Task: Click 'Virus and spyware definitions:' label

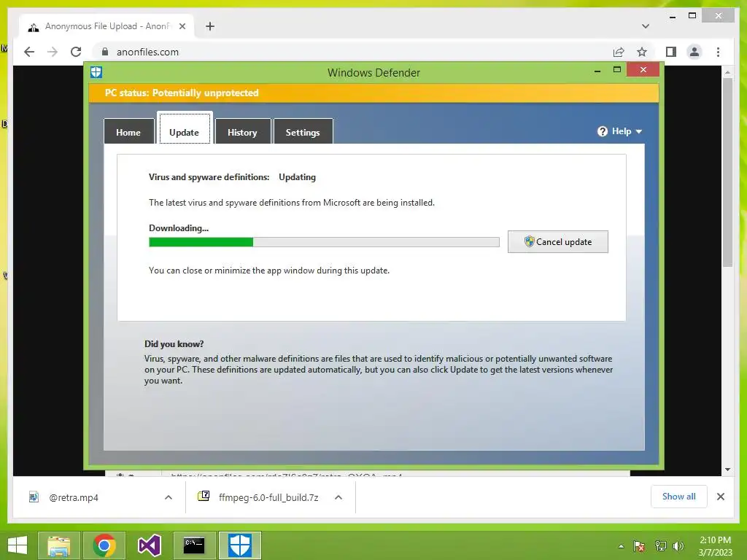Action: tap(209, 177)
